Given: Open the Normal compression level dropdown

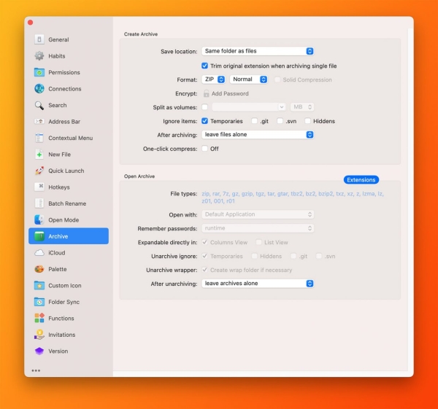Looking at the screenshot, I should pyautogui.click(x=249, y=79).
